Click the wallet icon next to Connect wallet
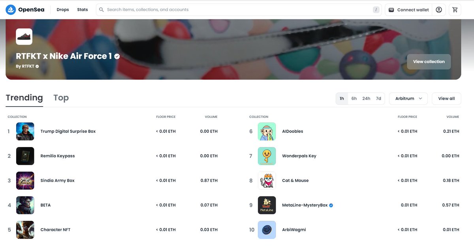The width and height of the screenshot is (474, 248). (x=391, y=9)
